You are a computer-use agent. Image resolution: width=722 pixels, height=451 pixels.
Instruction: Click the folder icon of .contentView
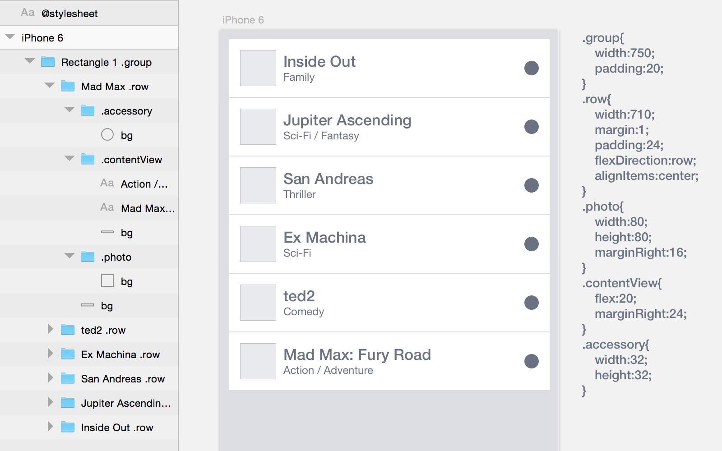point(88,159)
